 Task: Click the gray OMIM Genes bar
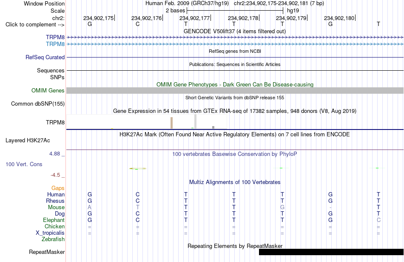coord(235,90)
